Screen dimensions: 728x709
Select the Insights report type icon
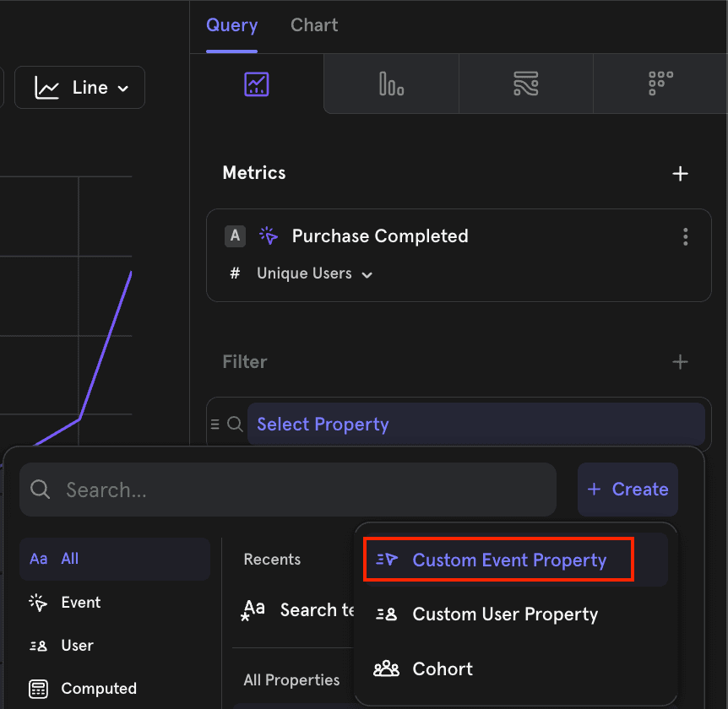tap(256, 84)
